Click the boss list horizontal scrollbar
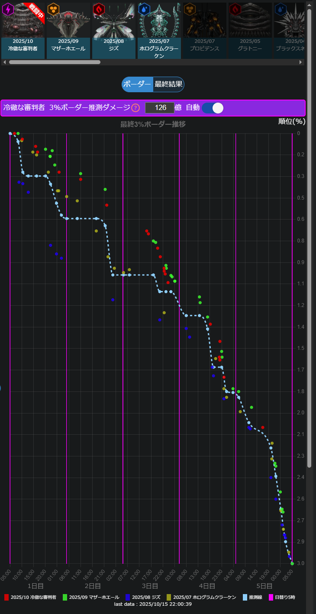 55,62
